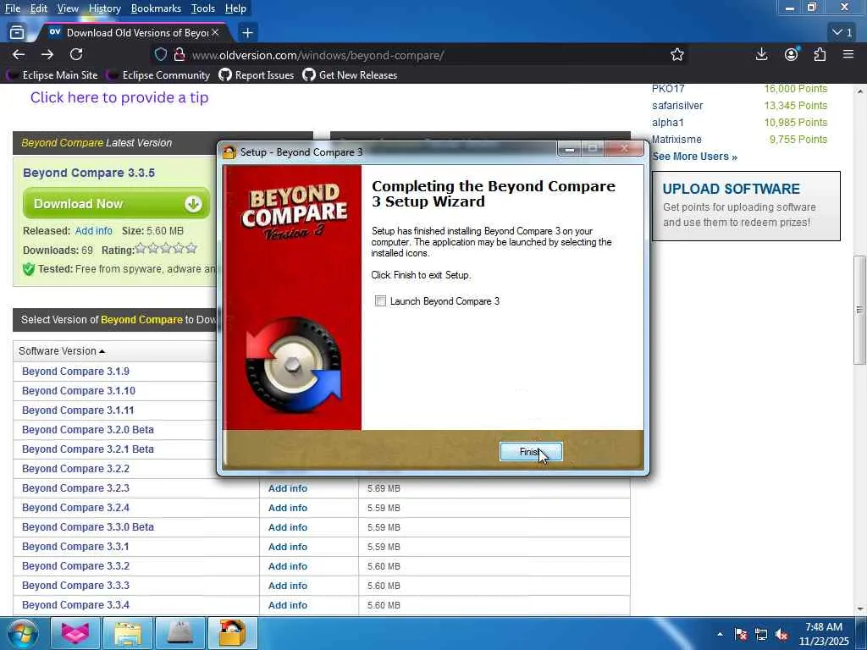
Task: Open Beyond Compare 3.3.1 link
Action: pos(75,546)
